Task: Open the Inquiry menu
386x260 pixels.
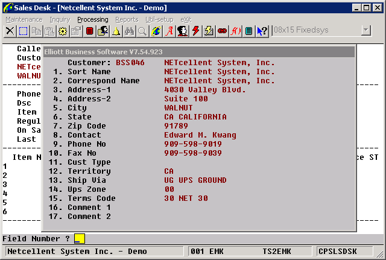Action: [60, 19]
